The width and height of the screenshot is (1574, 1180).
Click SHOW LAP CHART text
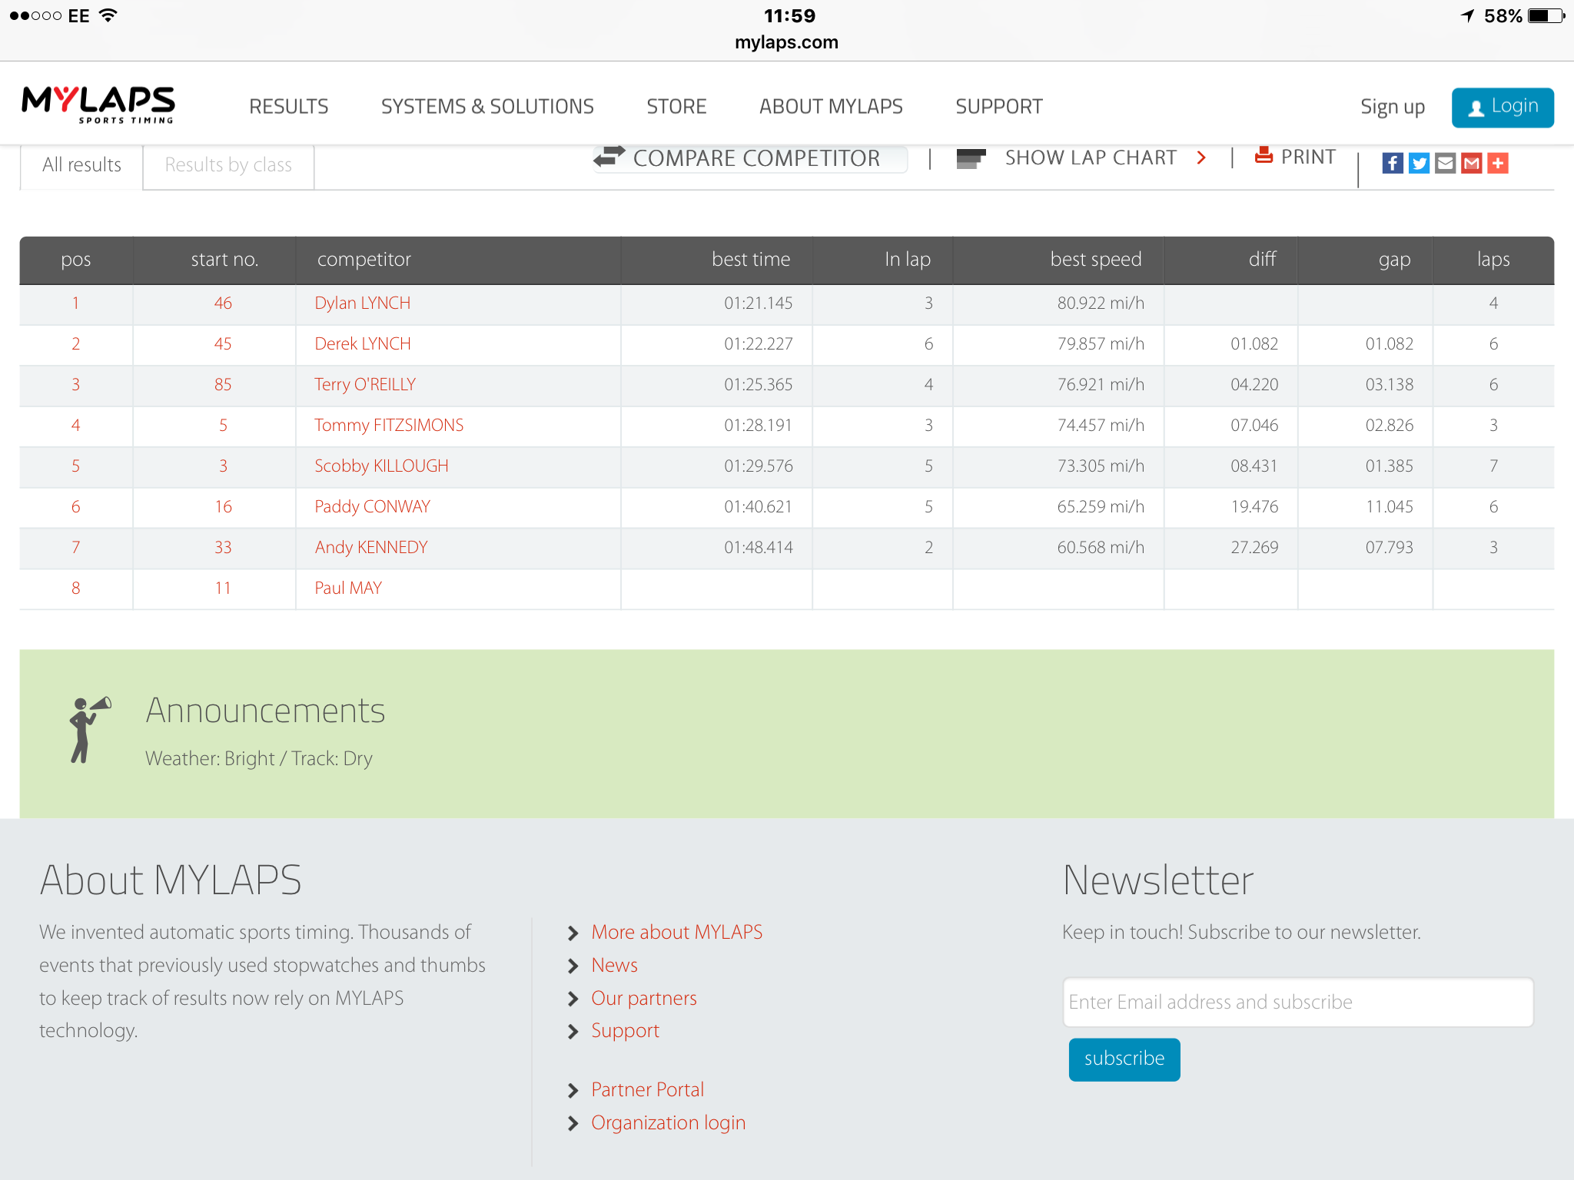click(x=1091, y=157)
